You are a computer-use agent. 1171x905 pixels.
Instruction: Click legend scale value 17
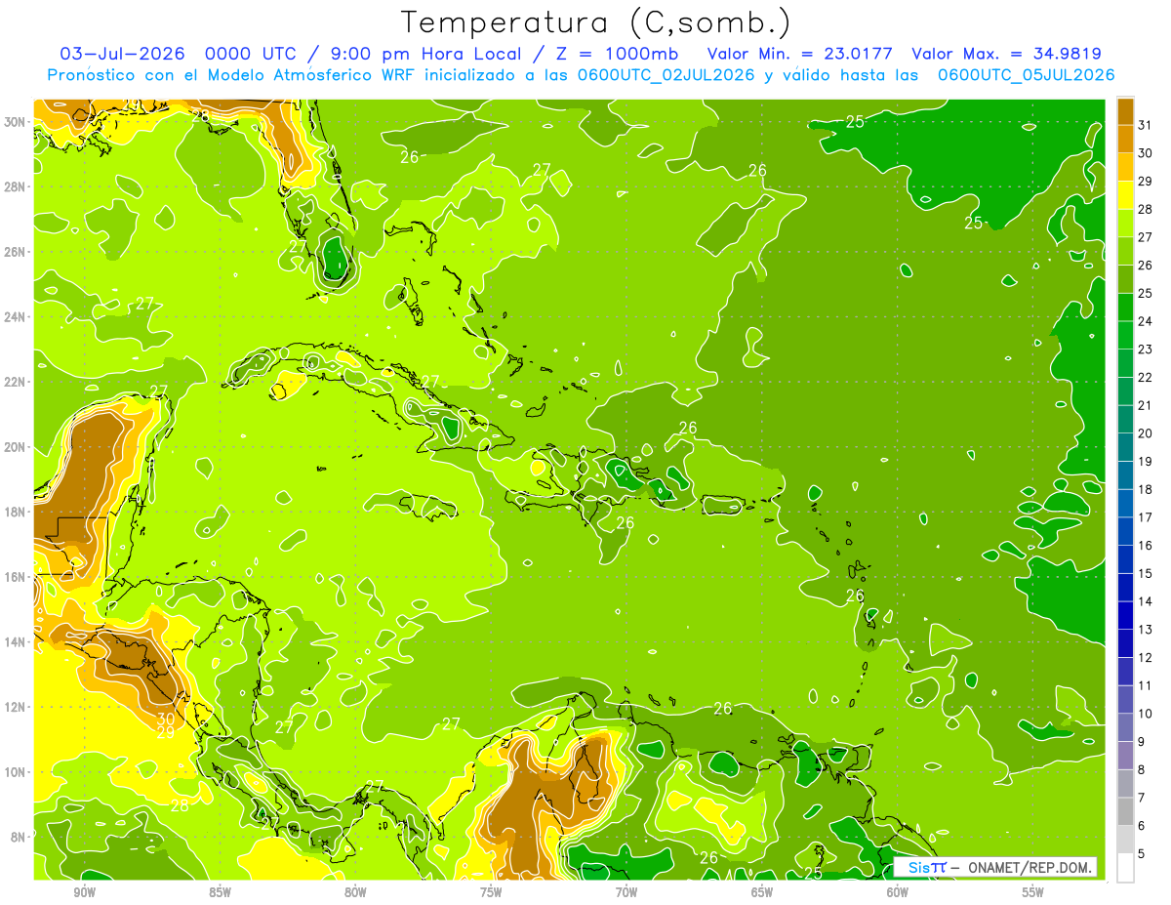1145,517
